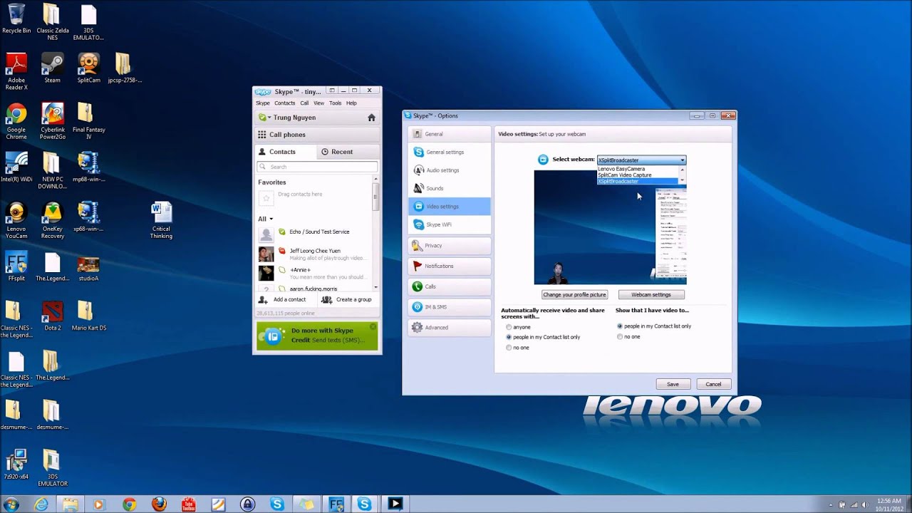912x513 pixels.
Task: Select Jeff Leong Chee Yuen contact
Action: click(x=314, y=254)
